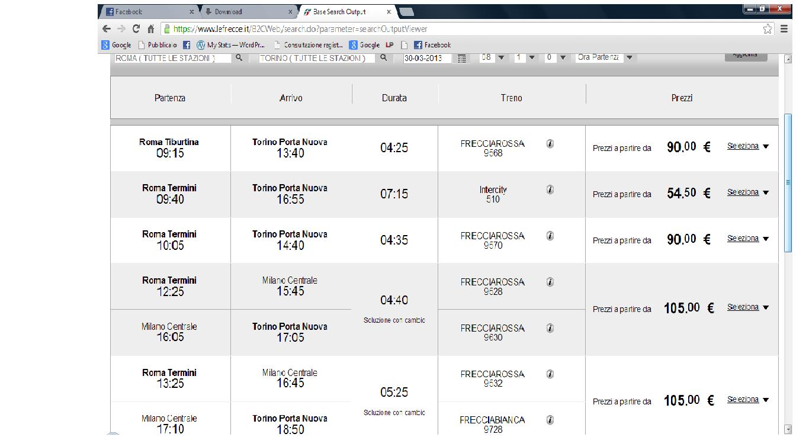The height and width of the screenshot is (437, 809).
Task: Reload the page with refresh icon
Action: [136, 28]
